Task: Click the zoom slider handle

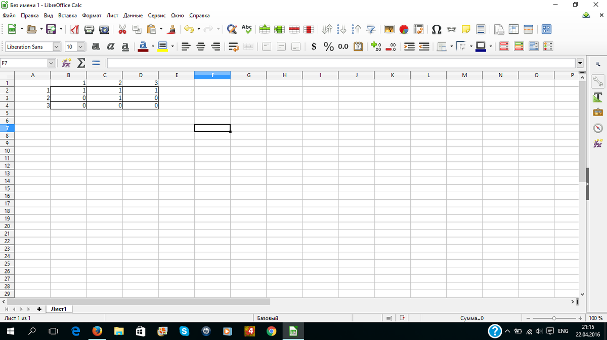Action: [554, 318]
